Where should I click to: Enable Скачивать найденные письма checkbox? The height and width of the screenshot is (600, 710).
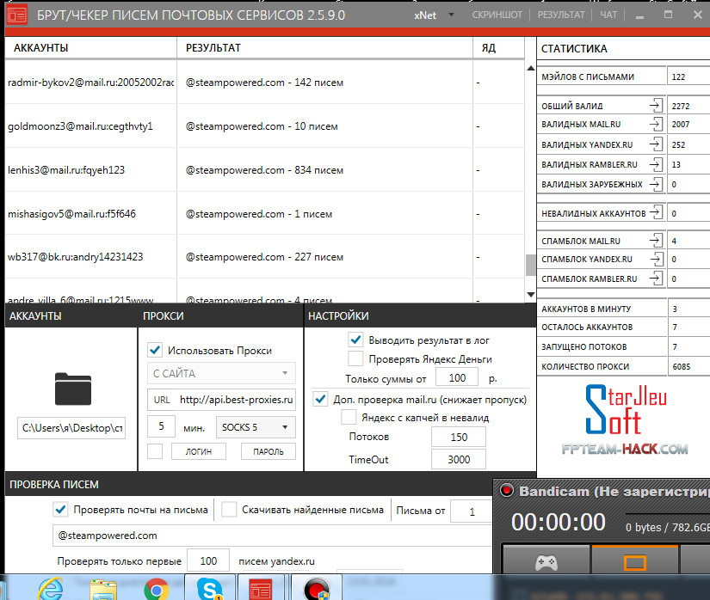[229, 510]
